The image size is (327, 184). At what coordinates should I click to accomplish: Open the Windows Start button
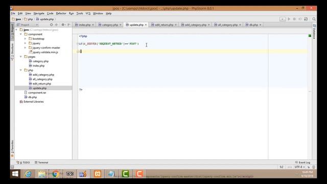click(x=15, y=174)
